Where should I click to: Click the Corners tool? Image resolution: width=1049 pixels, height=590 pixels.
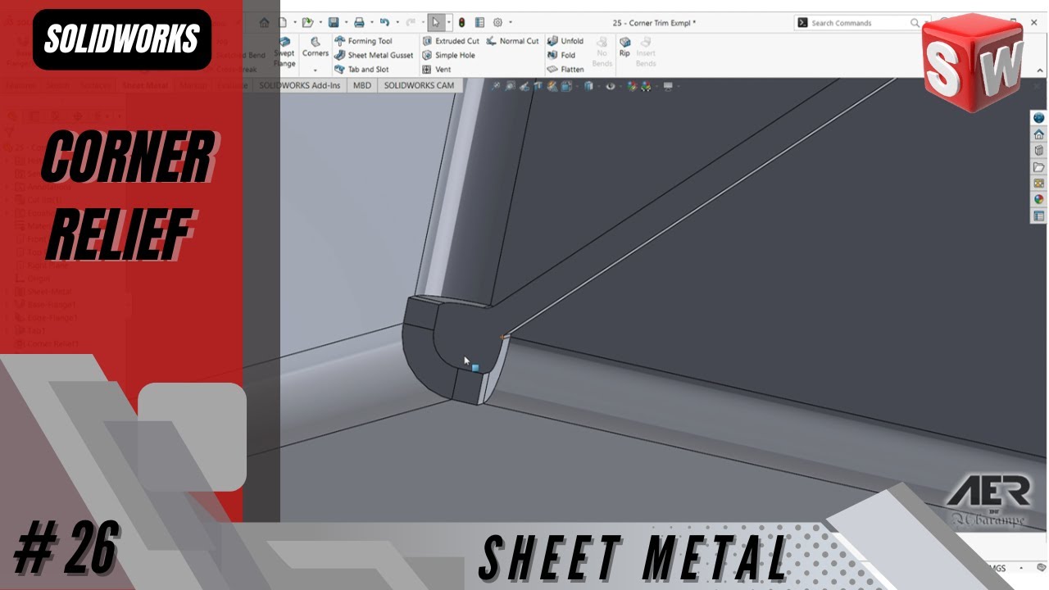click(316, 48)
